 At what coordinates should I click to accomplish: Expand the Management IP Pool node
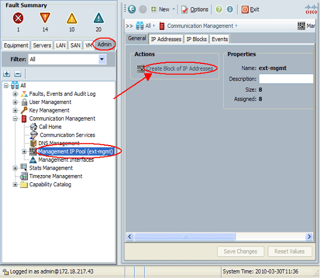(24, 152)
